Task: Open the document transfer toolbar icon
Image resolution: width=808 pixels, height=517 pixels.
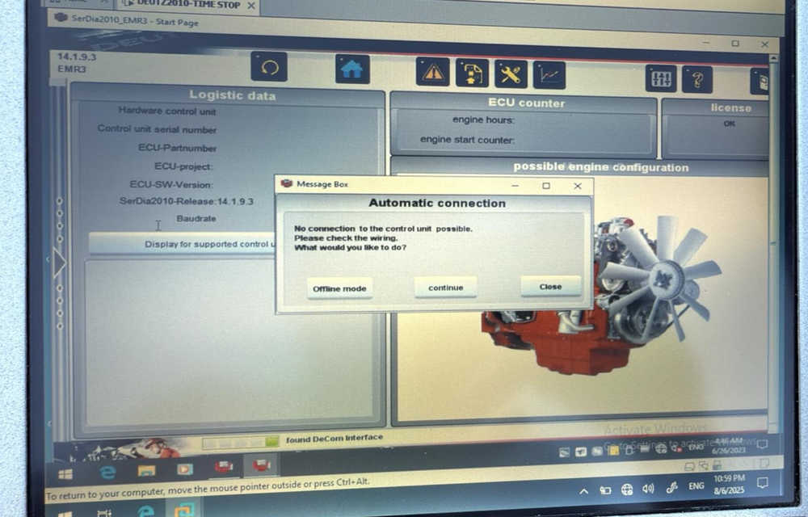Action: point(472,74)
